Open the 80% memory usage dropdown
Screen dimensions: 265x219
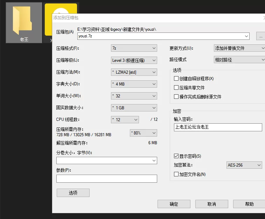point(144,133)
